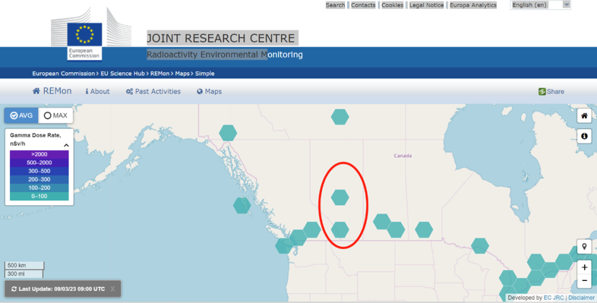Click the Europa Analytics link
This screenshot has height=303, width=597.
point(473,5)
